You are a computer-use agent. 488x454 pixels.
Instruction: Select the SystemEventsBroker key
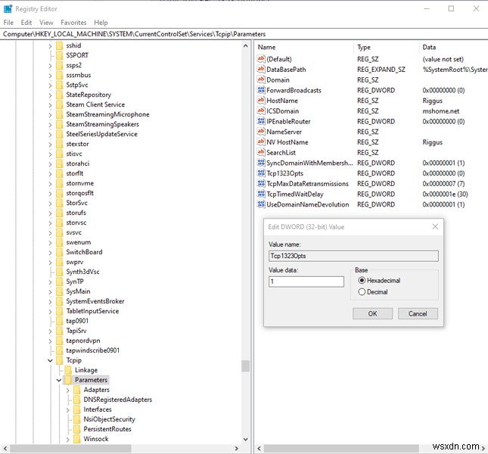click(x=95, y=301)
